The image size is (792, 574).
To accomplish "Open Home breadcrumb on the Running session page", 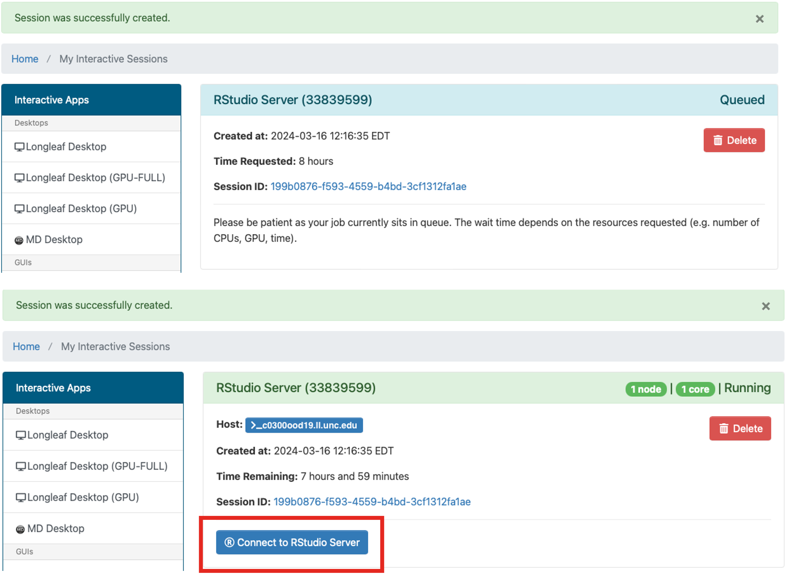I will tap(26, 347).
